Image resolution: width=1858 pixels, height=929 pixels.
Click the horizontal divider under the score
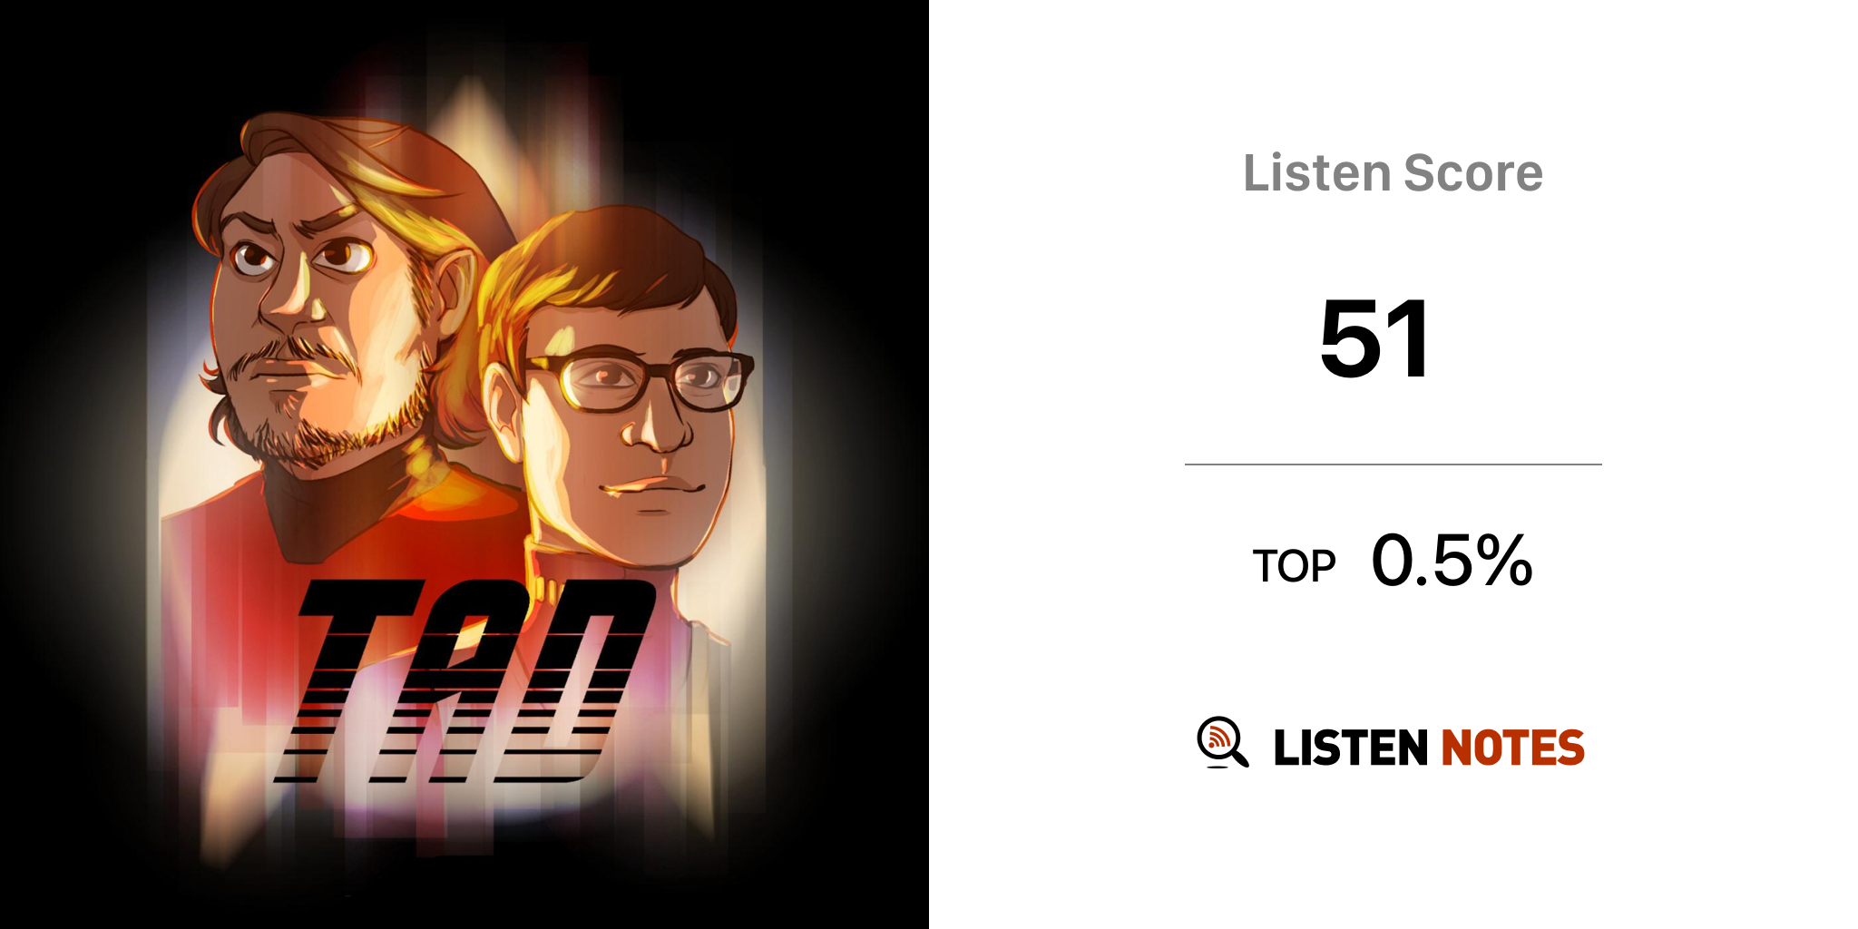(1393, 464)
